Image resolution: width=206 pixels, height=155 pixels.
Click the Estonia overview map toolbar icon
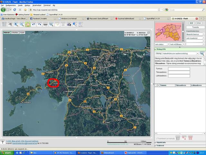click(10, 25)
